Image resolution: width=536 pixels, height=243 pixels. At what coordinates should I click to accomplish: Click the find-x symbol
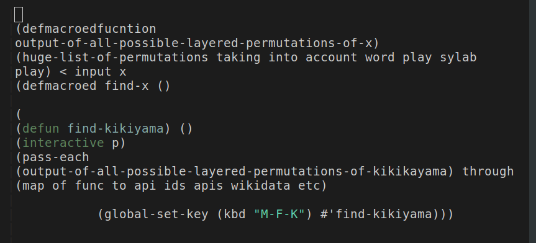(127, 86)
